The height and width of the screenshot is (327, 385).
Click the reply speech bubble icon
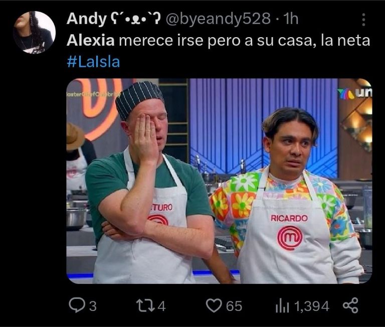point(77,305)
